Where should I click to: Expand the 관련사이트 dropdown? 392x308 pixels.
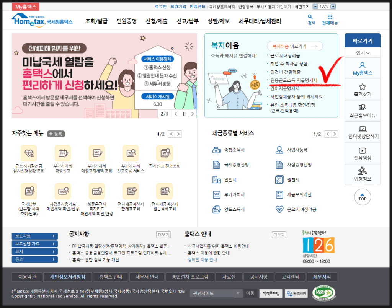(x=238, y=293)
